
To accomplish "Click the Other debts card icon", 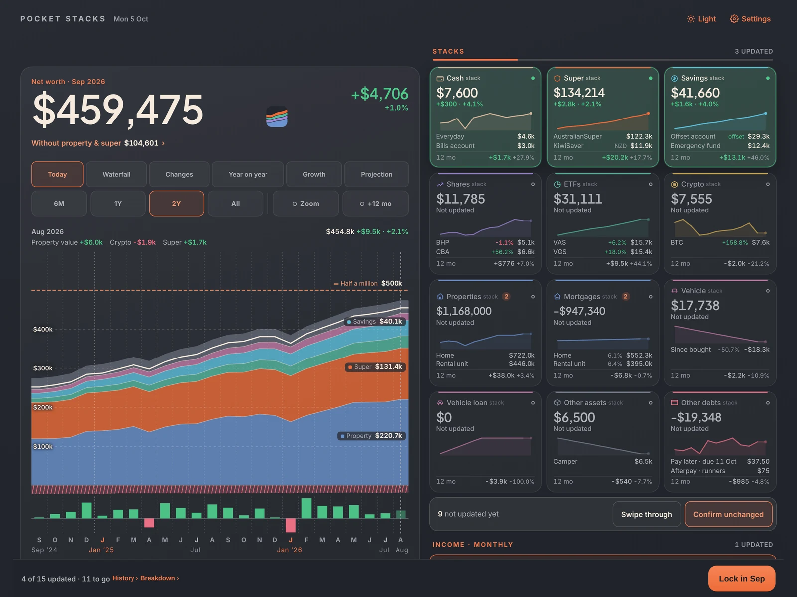I will (x=674, y=403).
